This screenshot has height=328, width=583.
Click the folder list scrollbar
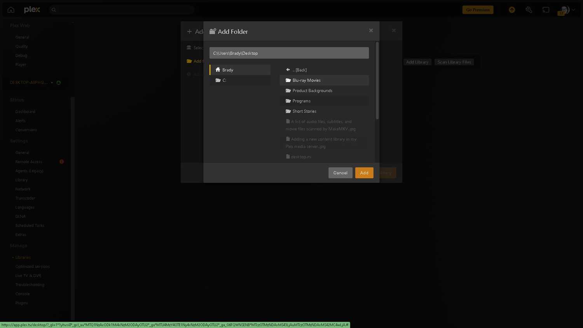pos(377,80)
